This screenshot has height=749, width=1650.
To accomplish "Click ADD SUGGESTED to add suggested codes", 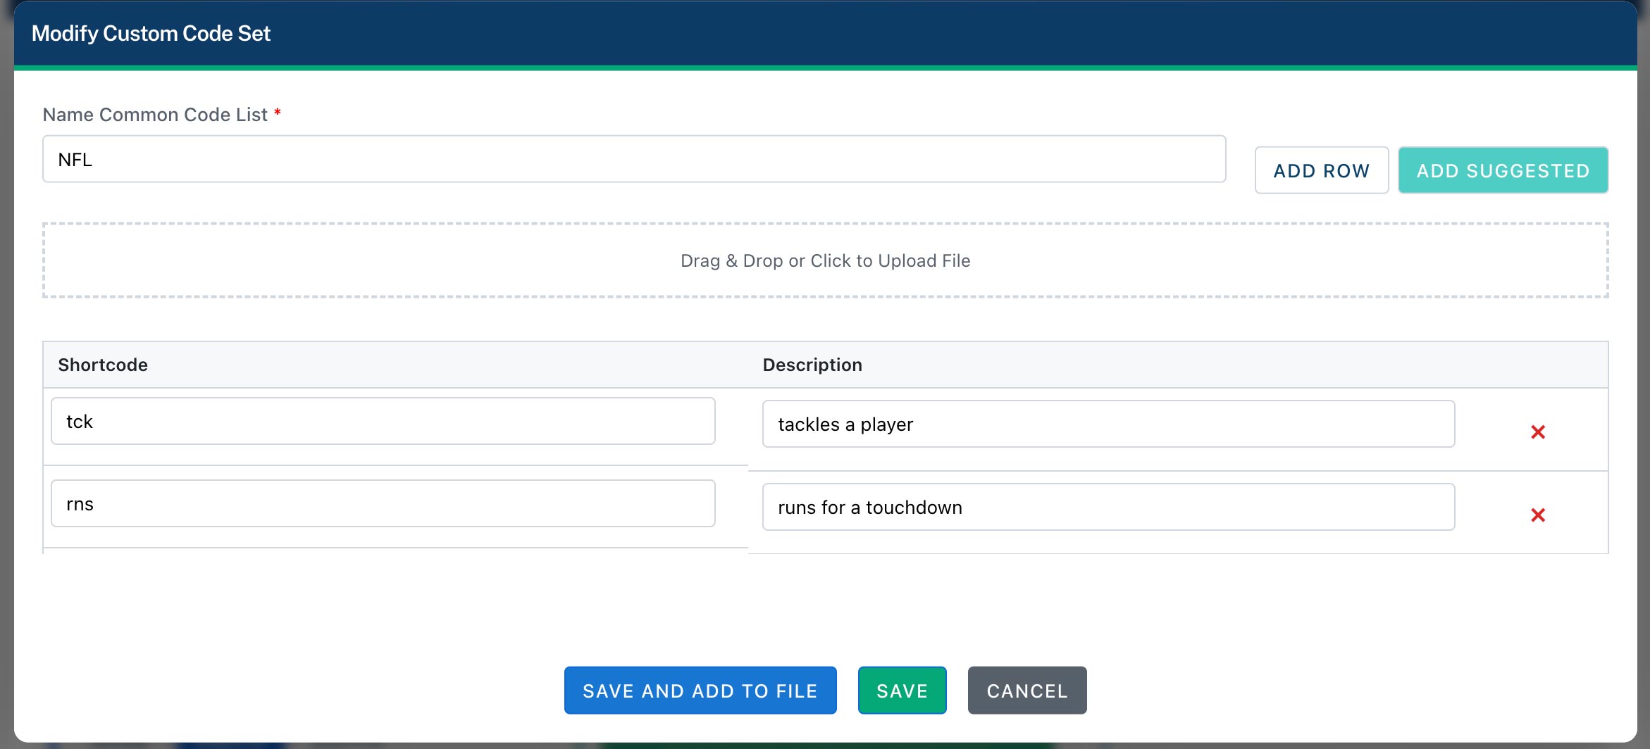I will (x=1503, y=170).
